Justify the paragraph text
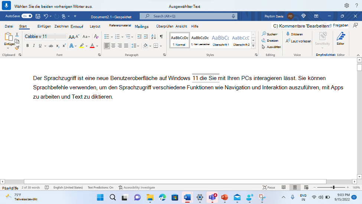 126,46
